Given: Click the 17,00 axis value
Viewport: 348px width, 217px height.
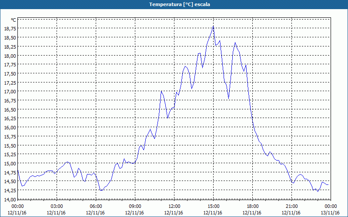Looking at the screenshot, I should [x=10, y=92].
